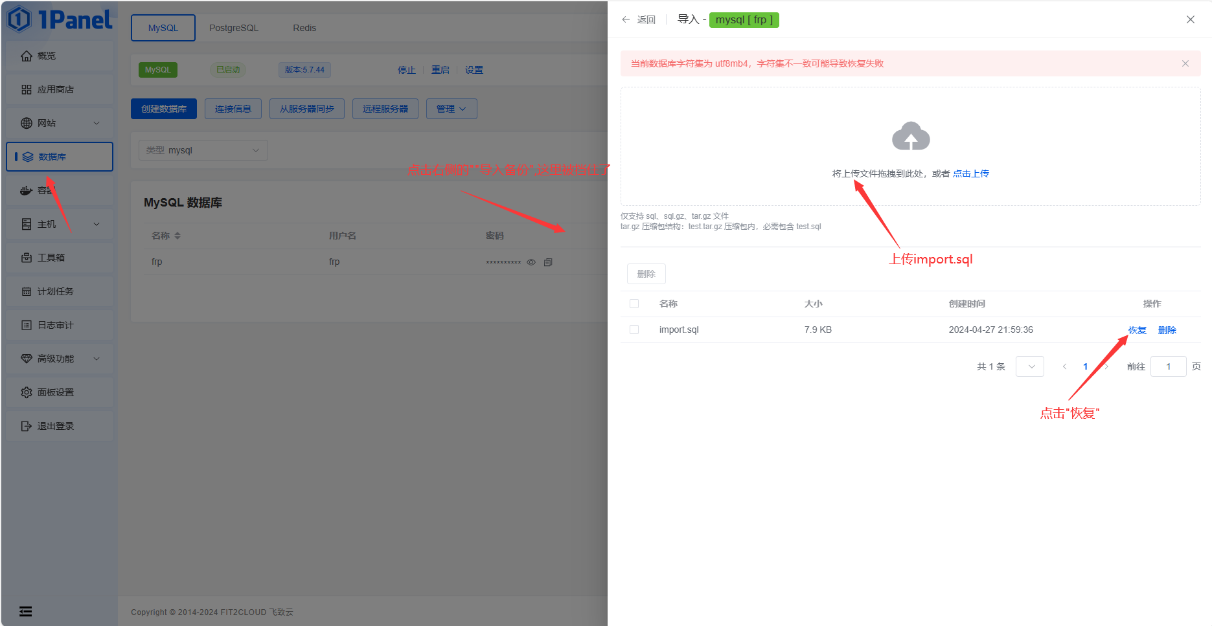Expand the 网站 sidebar submenu
The width and height of the screenshot is (1212, 626).
60,123
